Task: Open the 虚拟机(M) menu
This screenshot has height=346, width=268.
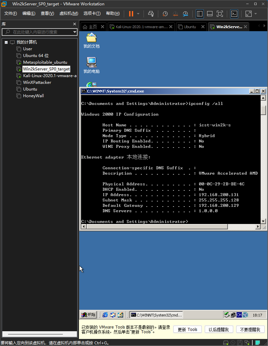Action: 69,13
